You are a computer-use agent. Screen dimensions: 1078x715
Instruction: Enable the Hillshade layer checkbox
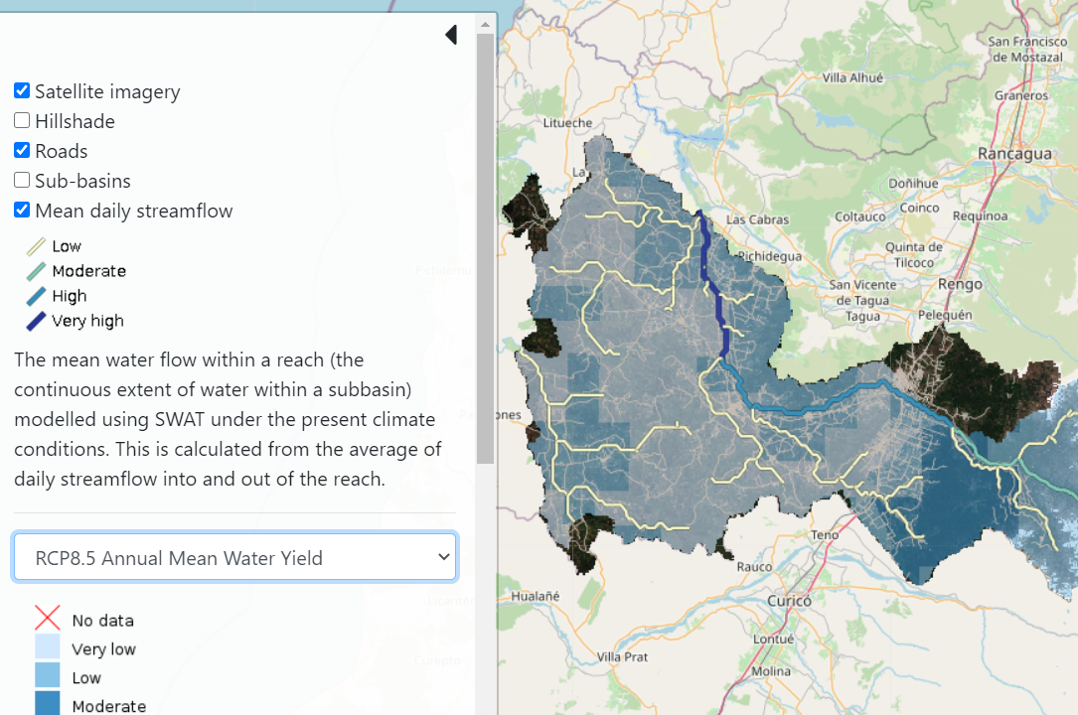[x=22, y=121]
